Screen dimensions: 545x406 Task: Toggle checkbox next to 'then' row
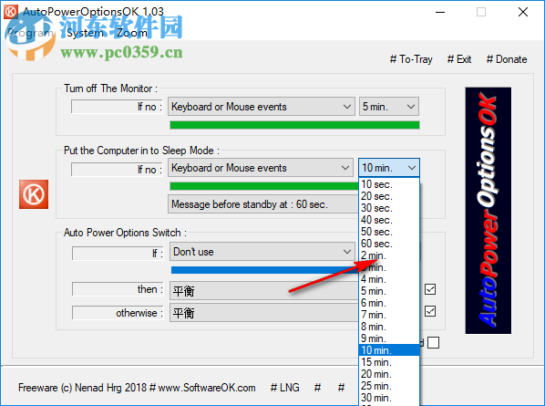click(430, 289)
